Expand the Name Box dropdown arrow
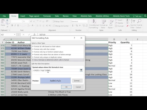 15,35
